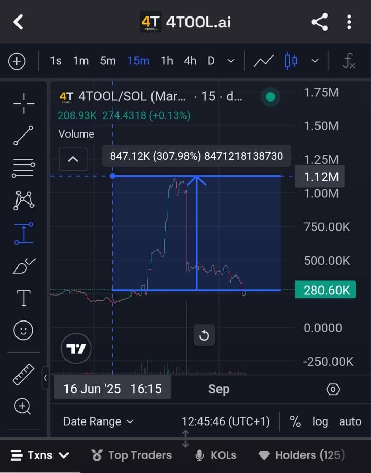Tap the back arrow in header
This screenshot has width=371, height=473.
(19, 22)
